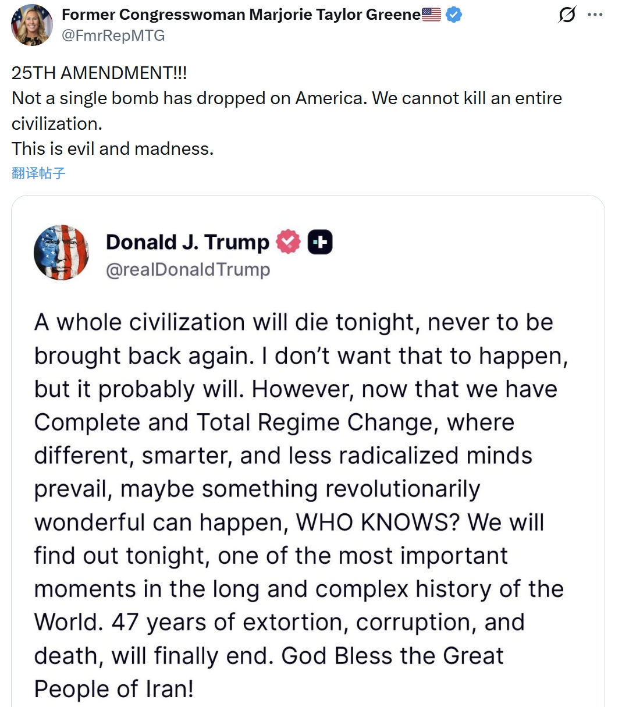Click the "People of Iran!" closing line
This screenshot has width=622, height=707.
tap(114, 688)
